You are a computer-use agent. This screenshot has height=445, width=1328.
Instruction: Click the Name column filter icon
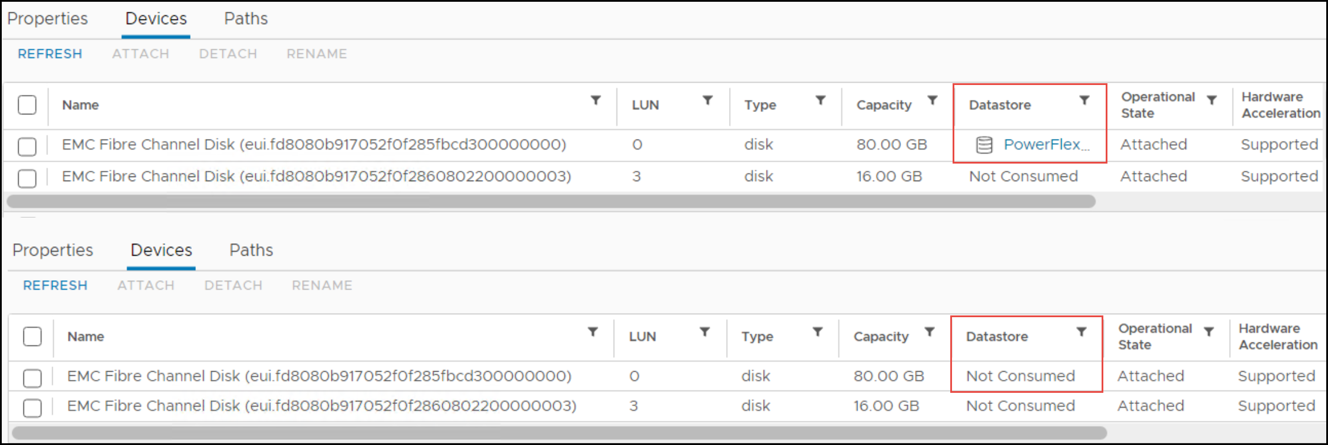[596, 101]
